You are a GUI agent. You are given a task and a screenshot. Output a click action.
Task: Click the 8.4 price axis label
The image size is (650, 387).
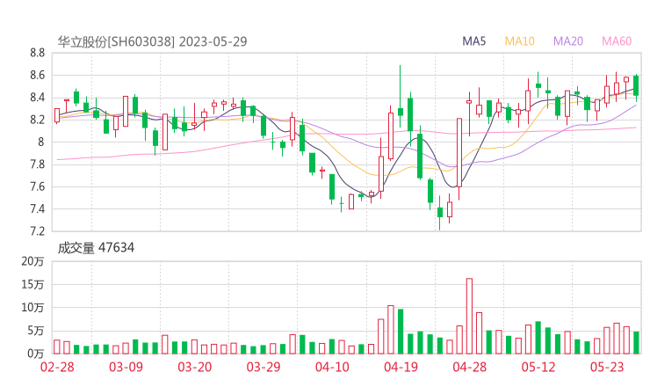37,98
